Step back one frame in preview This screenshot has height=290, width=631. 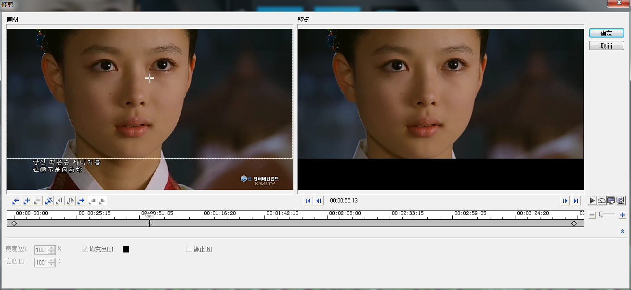click(x=318, y=201)
